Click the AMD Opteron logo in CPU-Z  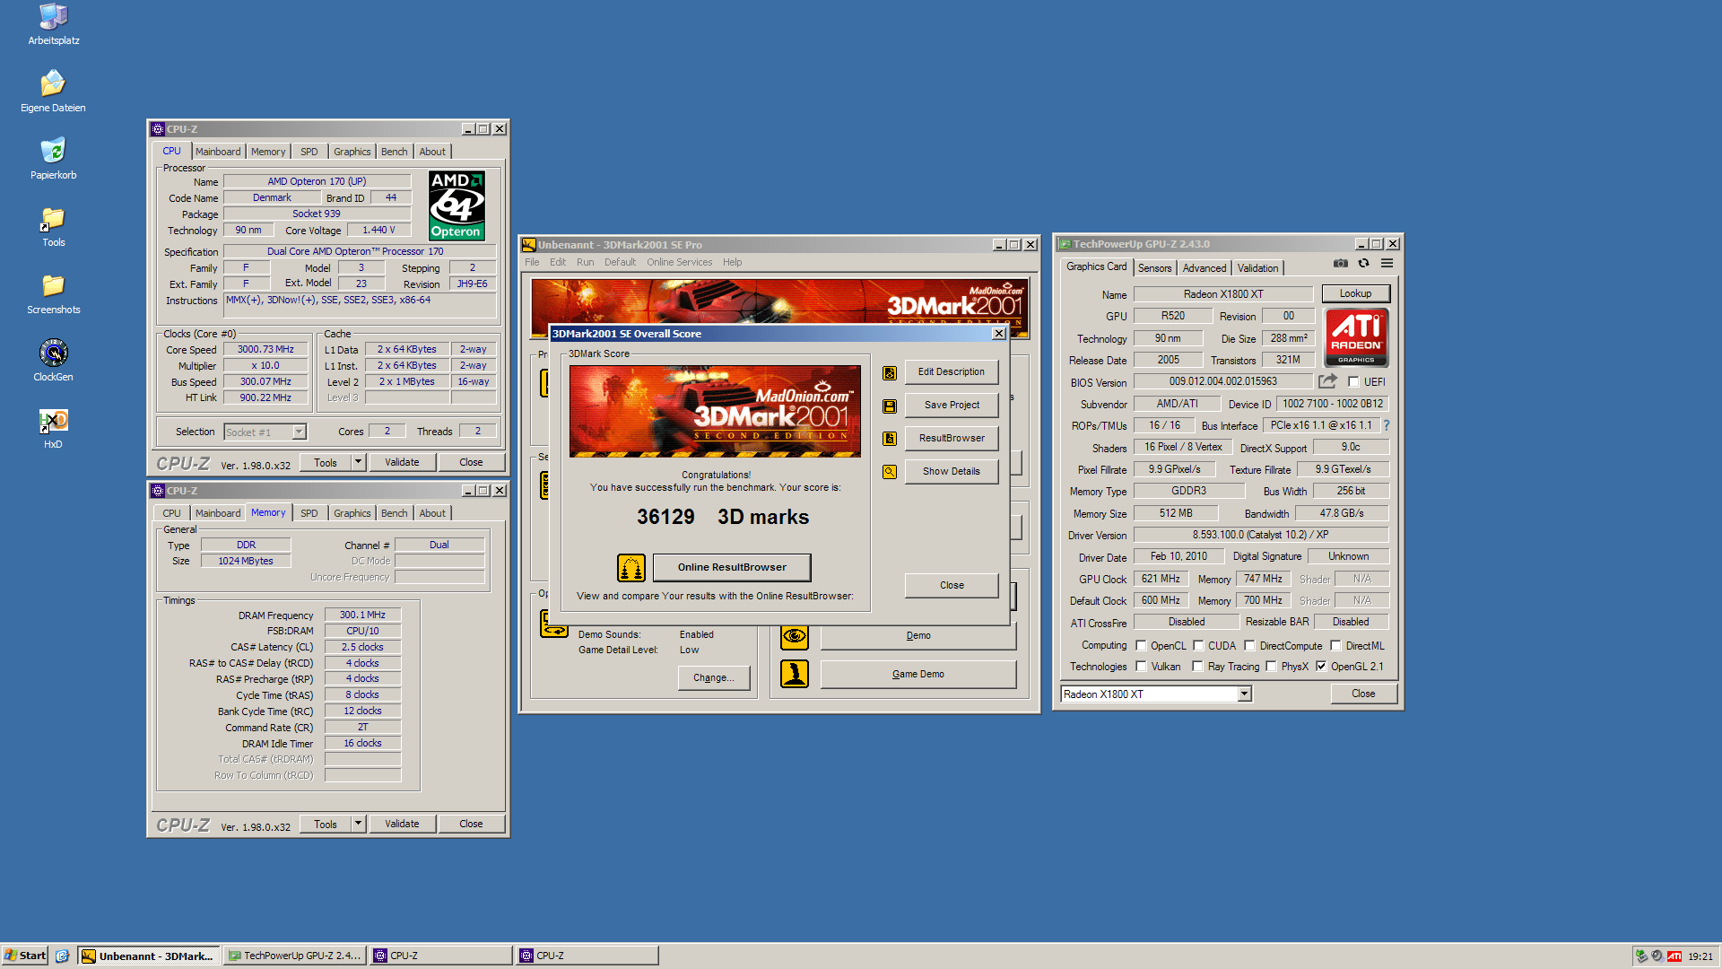click(x=457, y=205)
